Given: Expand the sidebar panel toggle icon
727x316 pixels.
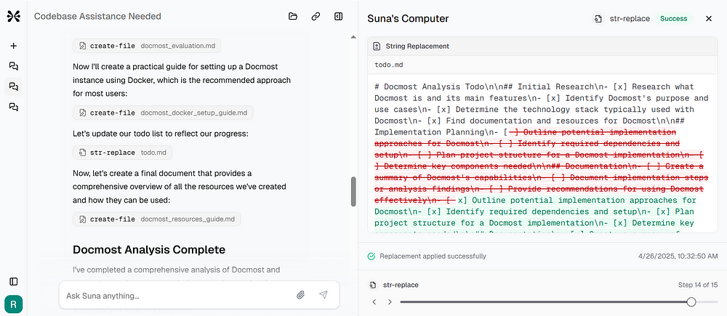Looking at the screenshot, I should [13, 281].
